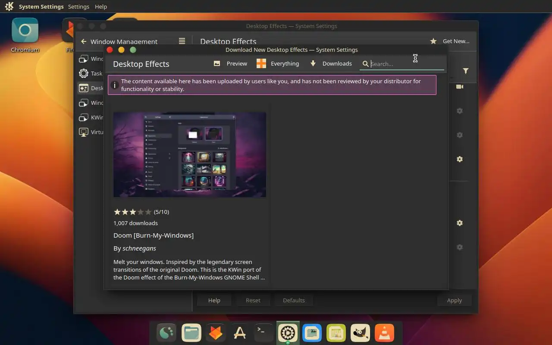Screen dimensions: 552x345
Task: Open the green moon app in dock
Action: coord(167,333)
